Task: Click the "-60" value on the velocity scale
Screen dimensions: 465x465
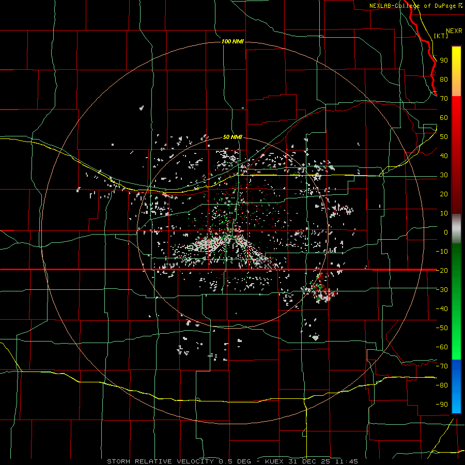Action: click(x=442, y=347)
